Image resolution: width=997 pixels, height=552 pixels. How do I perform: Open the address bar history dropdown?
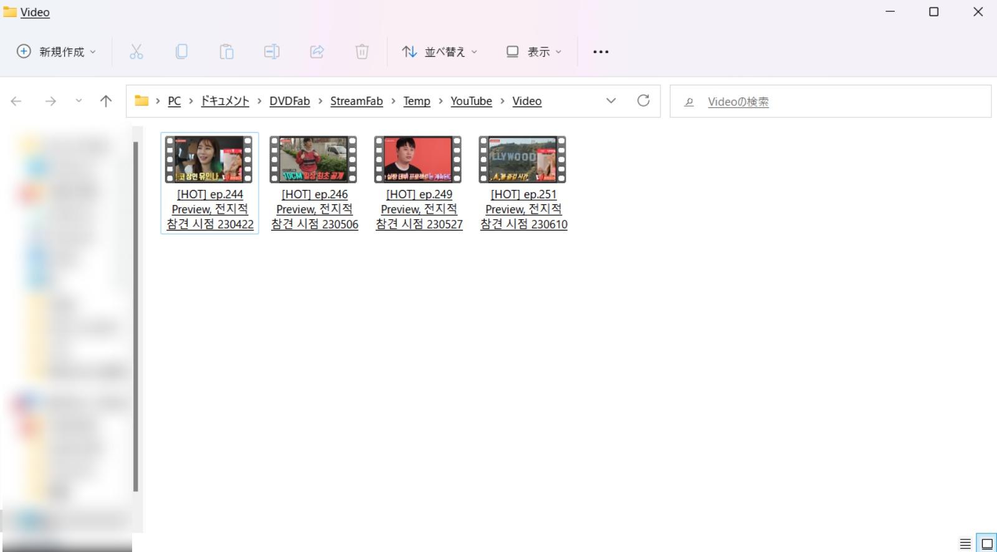(611, 101)
